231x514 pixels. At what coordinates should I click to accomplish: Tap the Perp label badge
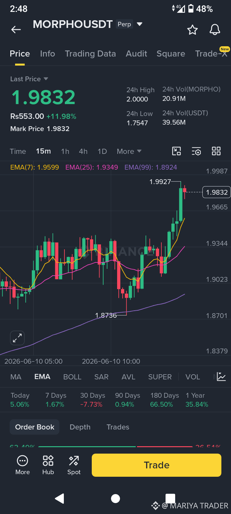tap(124, 24)
